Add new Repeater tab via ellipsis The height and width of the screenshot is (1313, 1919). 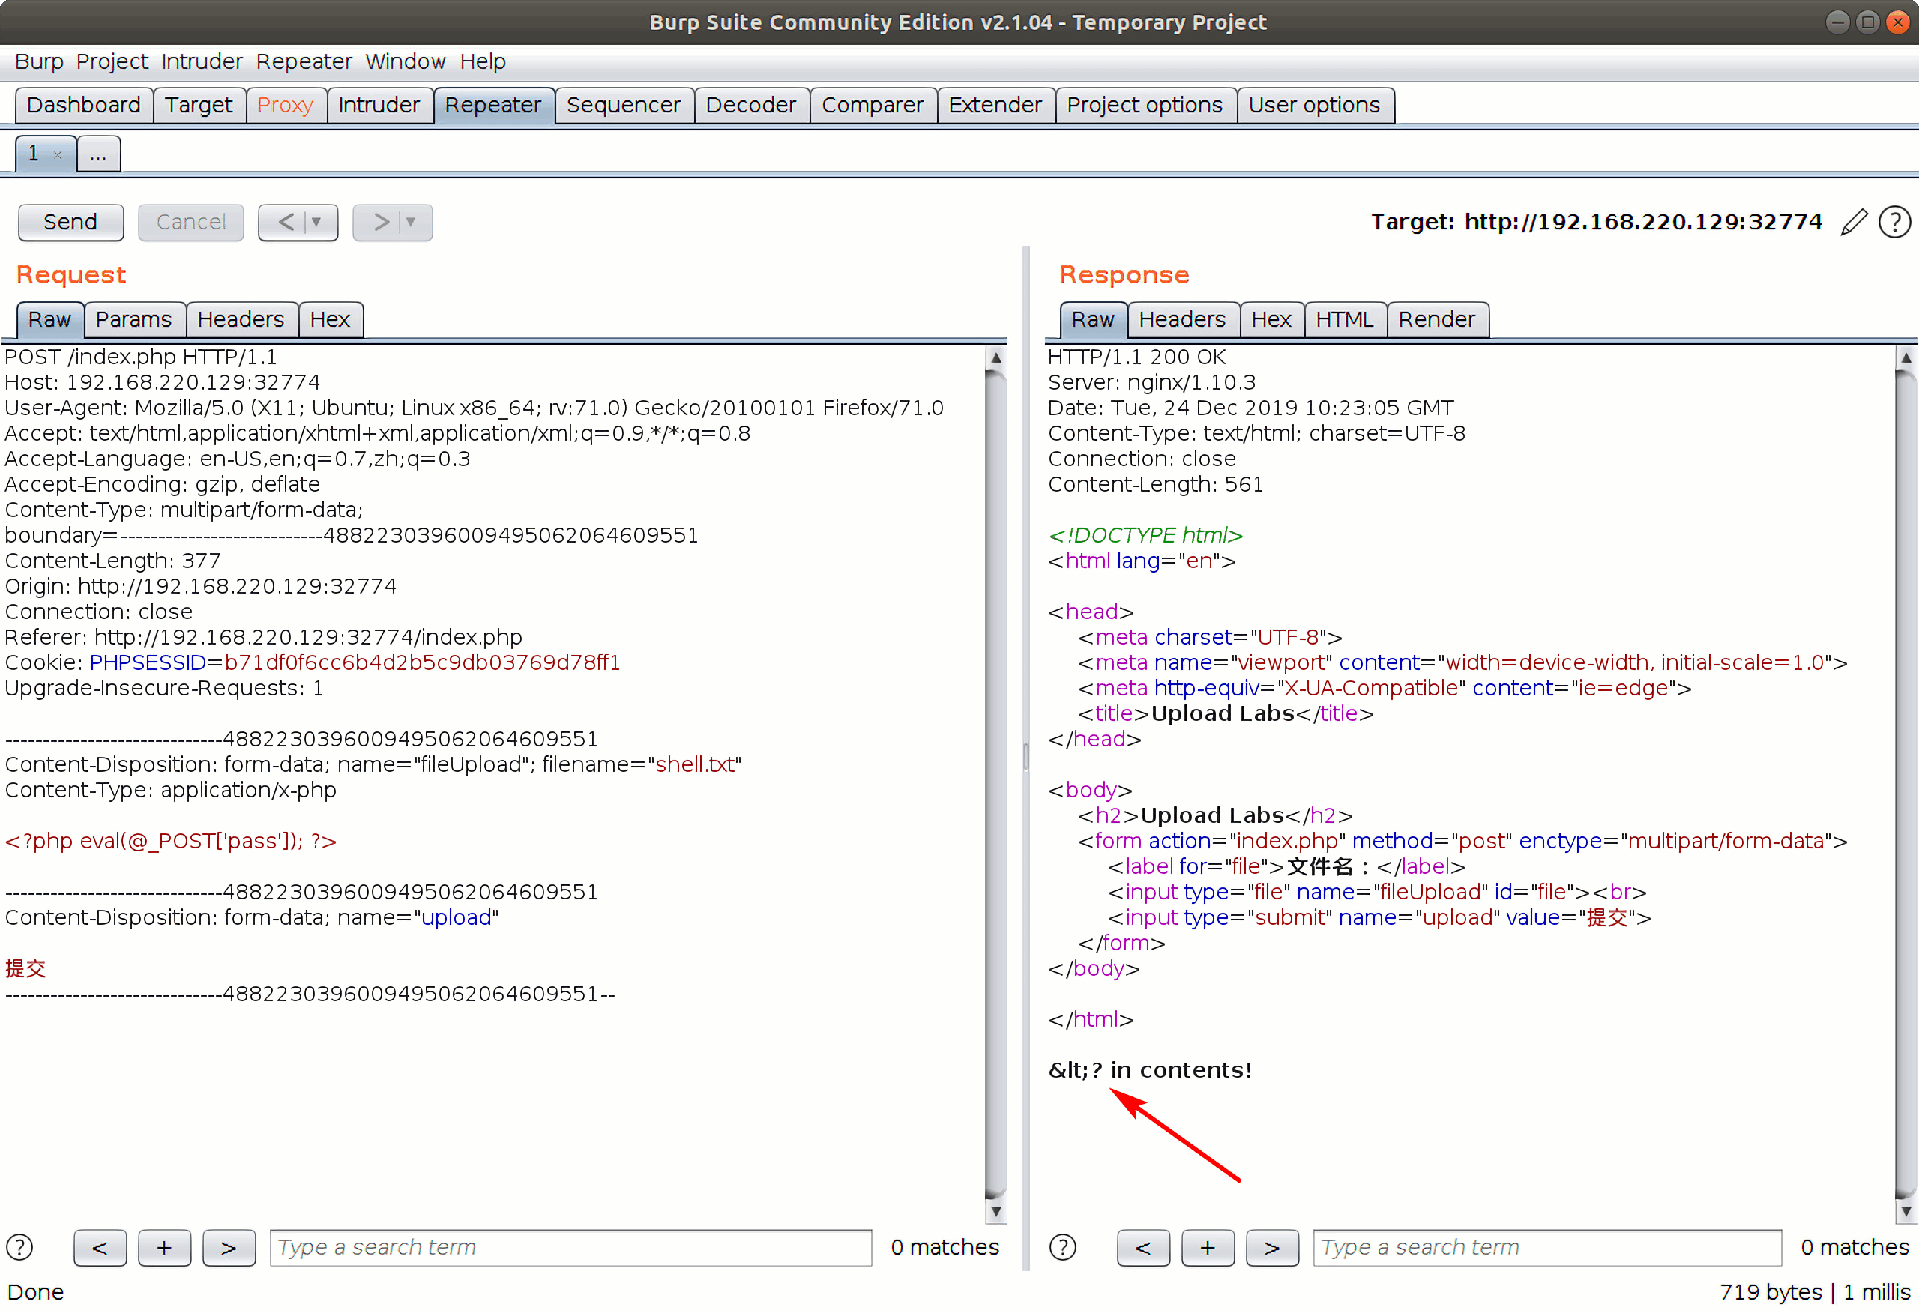[98, 154]
